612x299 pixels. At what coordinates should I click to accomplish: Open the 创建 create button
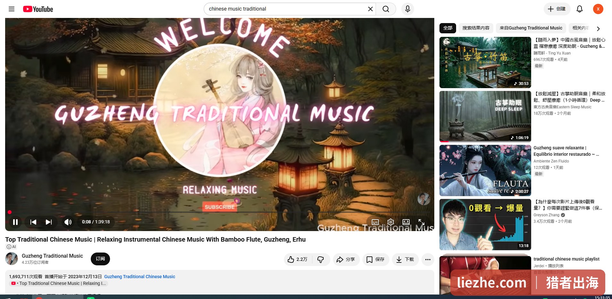tap(557, 9)
